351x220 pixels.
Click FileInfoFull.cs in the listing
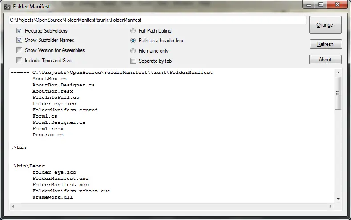pos(56,98)
